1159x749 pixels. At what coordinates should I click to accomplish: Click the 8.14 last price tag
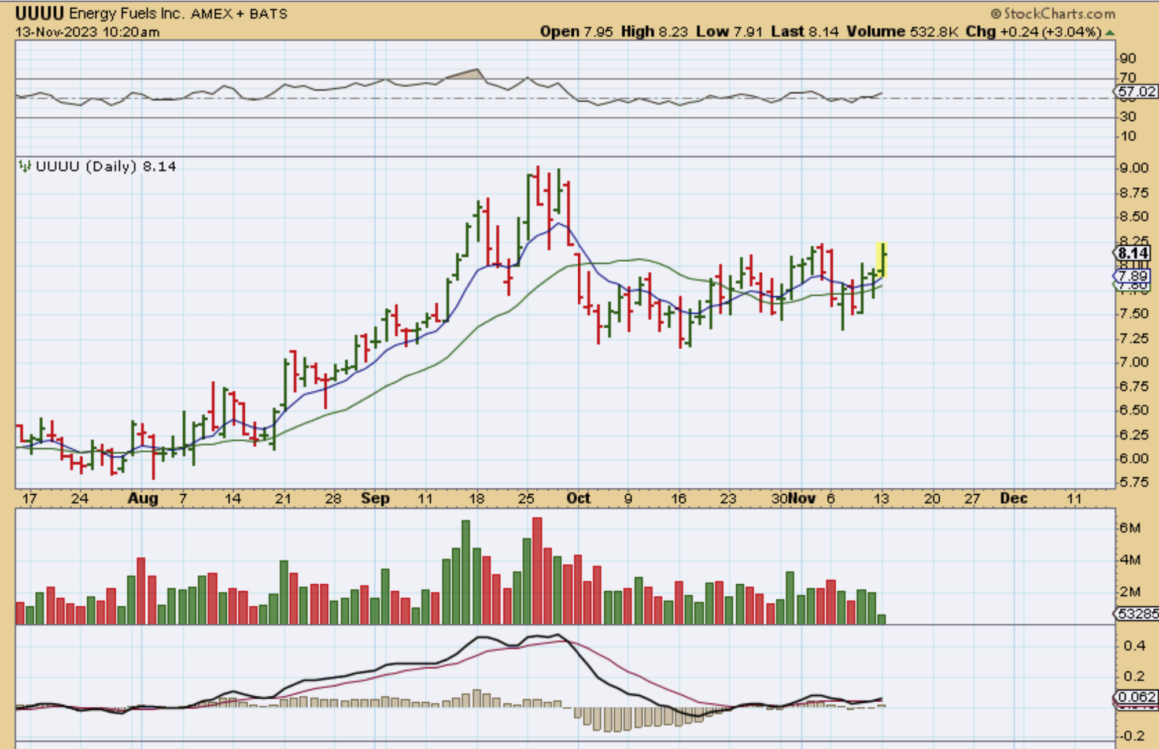pos(1133,253)
